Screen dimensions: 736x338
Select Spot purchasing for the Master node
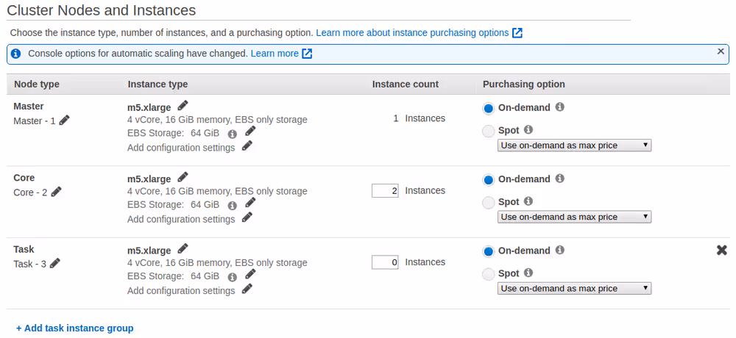[489, 132]
